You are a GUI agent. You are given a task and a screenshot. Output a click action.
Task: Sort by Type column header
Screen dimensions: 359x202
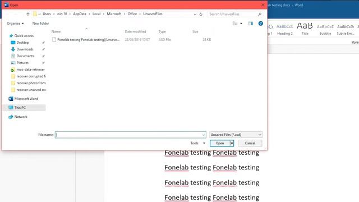pyautogui.click(x=162, y=31)
